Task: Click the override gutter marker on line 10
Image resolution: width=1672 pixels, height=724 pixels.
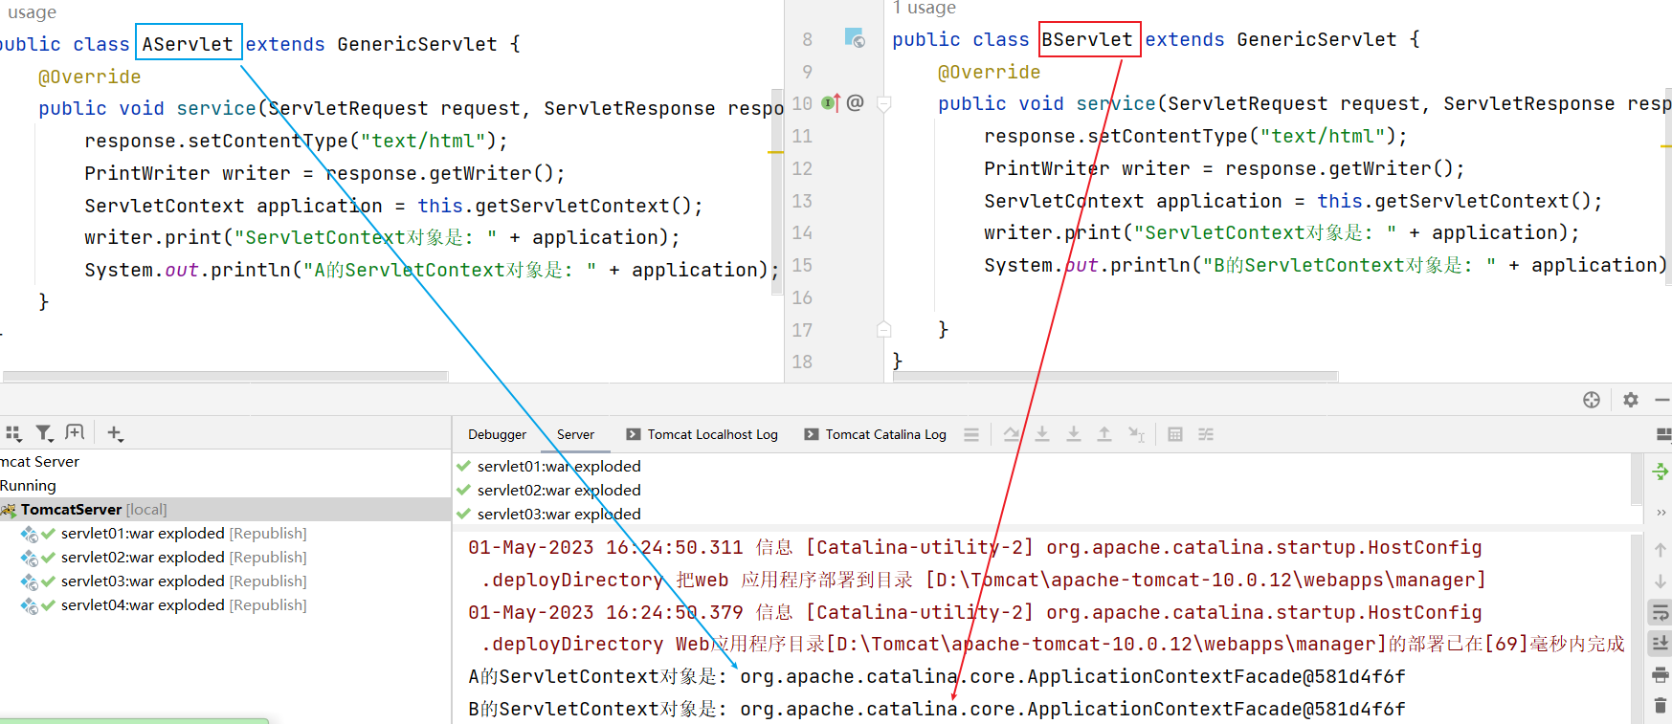Action: tap(831, 102)
